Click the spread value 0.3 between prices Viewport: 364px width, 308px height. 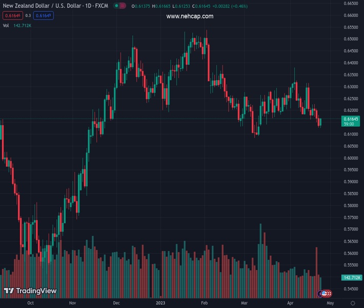point(28,15)
